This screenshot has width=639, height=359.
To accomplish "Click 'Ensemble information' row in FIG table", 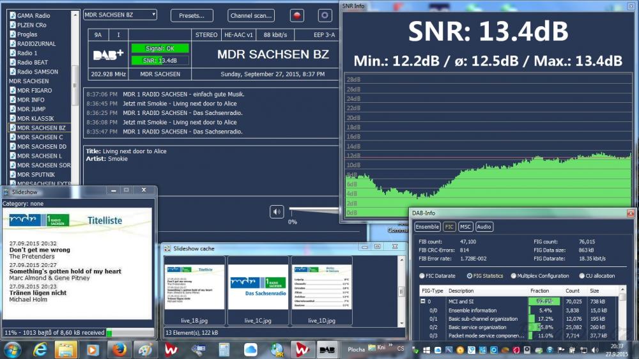I will (520, 310).
